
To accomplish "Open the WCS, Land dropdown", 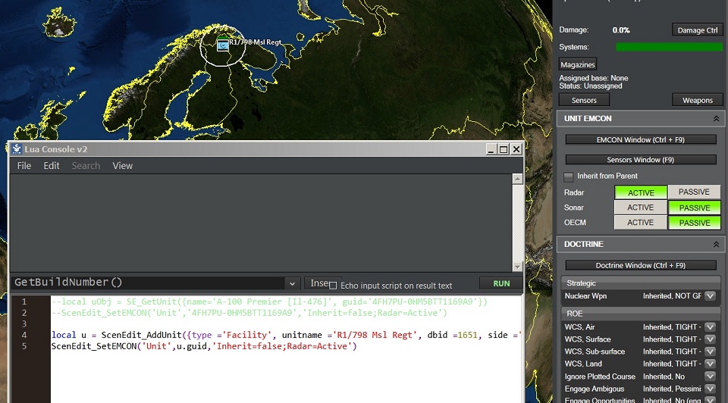I will click(710, 364).
